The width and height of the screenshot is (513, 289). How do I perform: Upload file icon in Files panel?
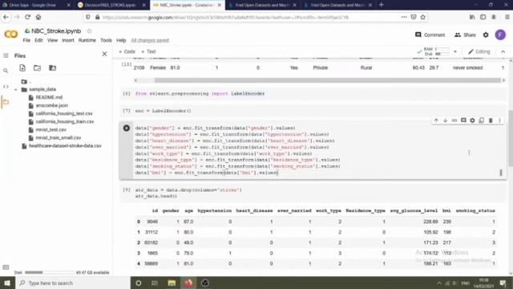(22, 67)
